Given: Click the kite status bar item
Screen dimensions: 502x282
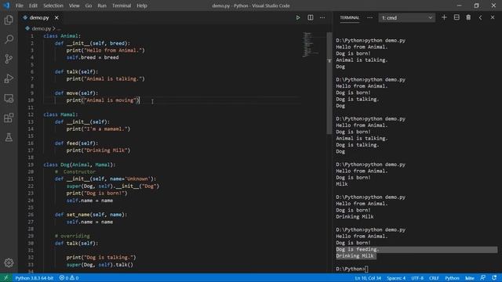Looking at the screenshot, I should coord(470,278).
